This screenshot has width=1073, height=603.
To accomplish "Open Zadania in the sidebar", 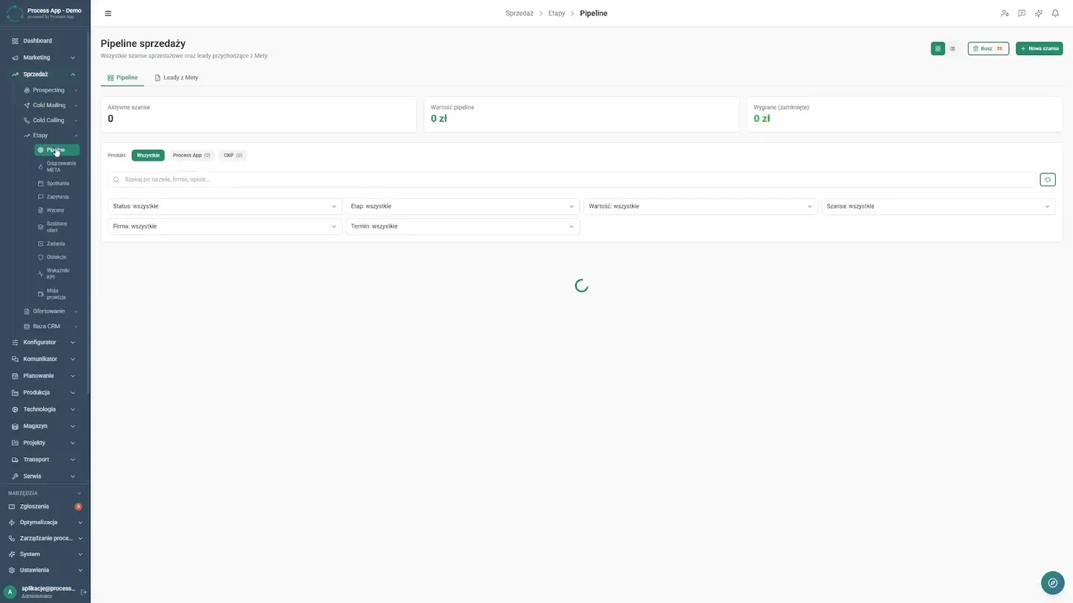I will (57, 243).
